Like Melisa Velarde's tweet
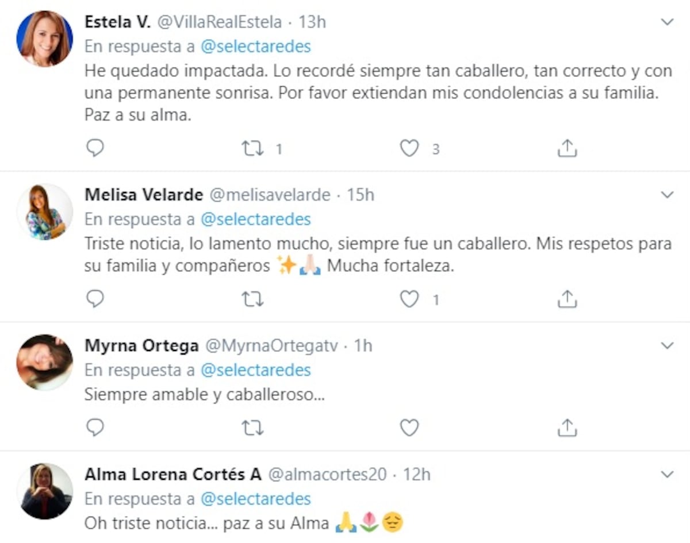The height and width of the screenshot is (543, 690). click(409, 299)
